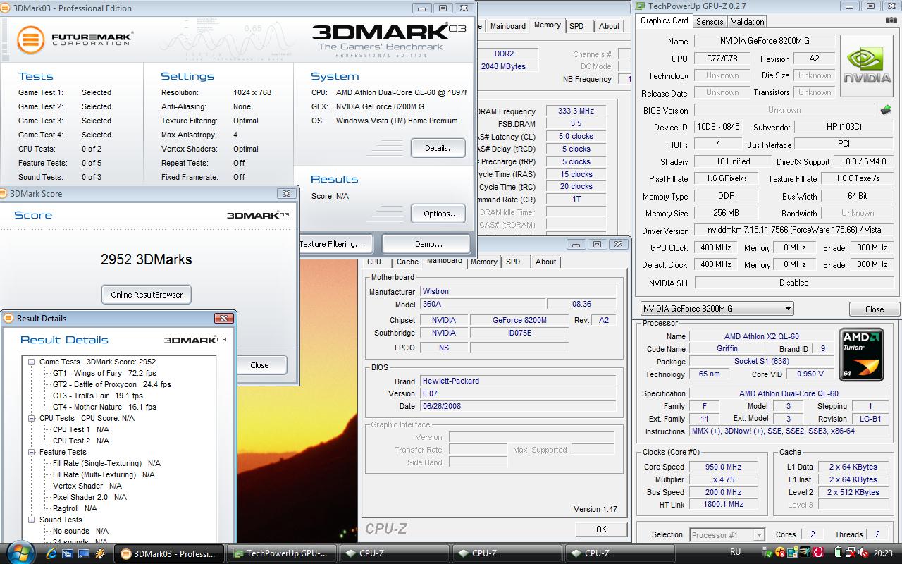Click the GPU-Z Device ID field 10DE - 0845
902x564 pixels.
click(x=719, y=127)
